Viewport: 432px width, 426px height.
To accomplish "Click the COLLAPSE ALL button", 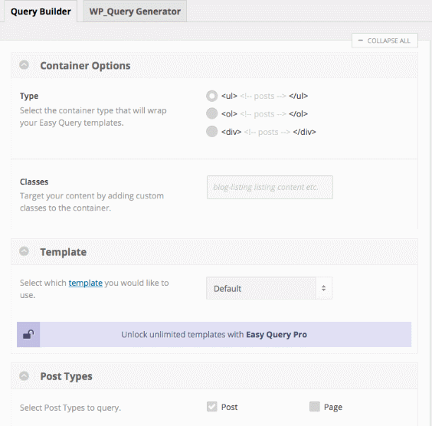I will [385, 41].
